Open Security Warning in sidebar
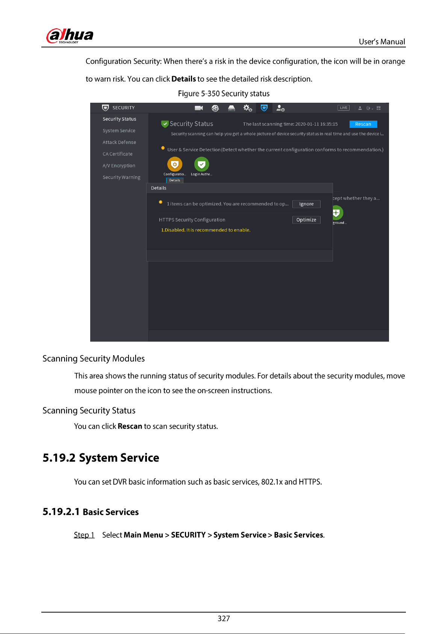This screenshot has height=634, width=448. (121, 177)
